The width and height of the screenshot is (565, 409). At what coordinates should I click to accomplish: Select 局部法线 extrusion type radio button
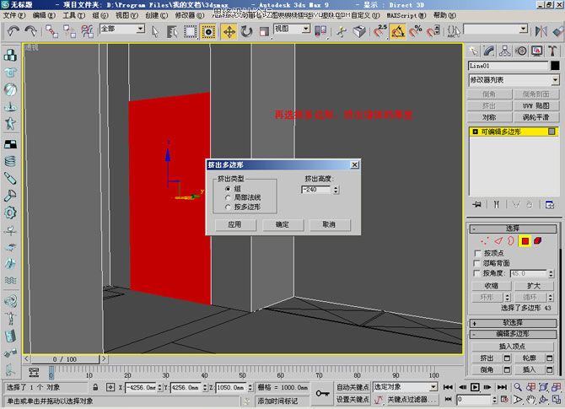228,197
